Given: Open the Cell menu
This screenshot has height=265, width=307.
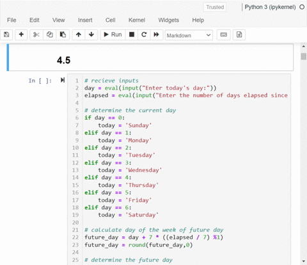Looking at the screenshot, I should pos(111,20).
